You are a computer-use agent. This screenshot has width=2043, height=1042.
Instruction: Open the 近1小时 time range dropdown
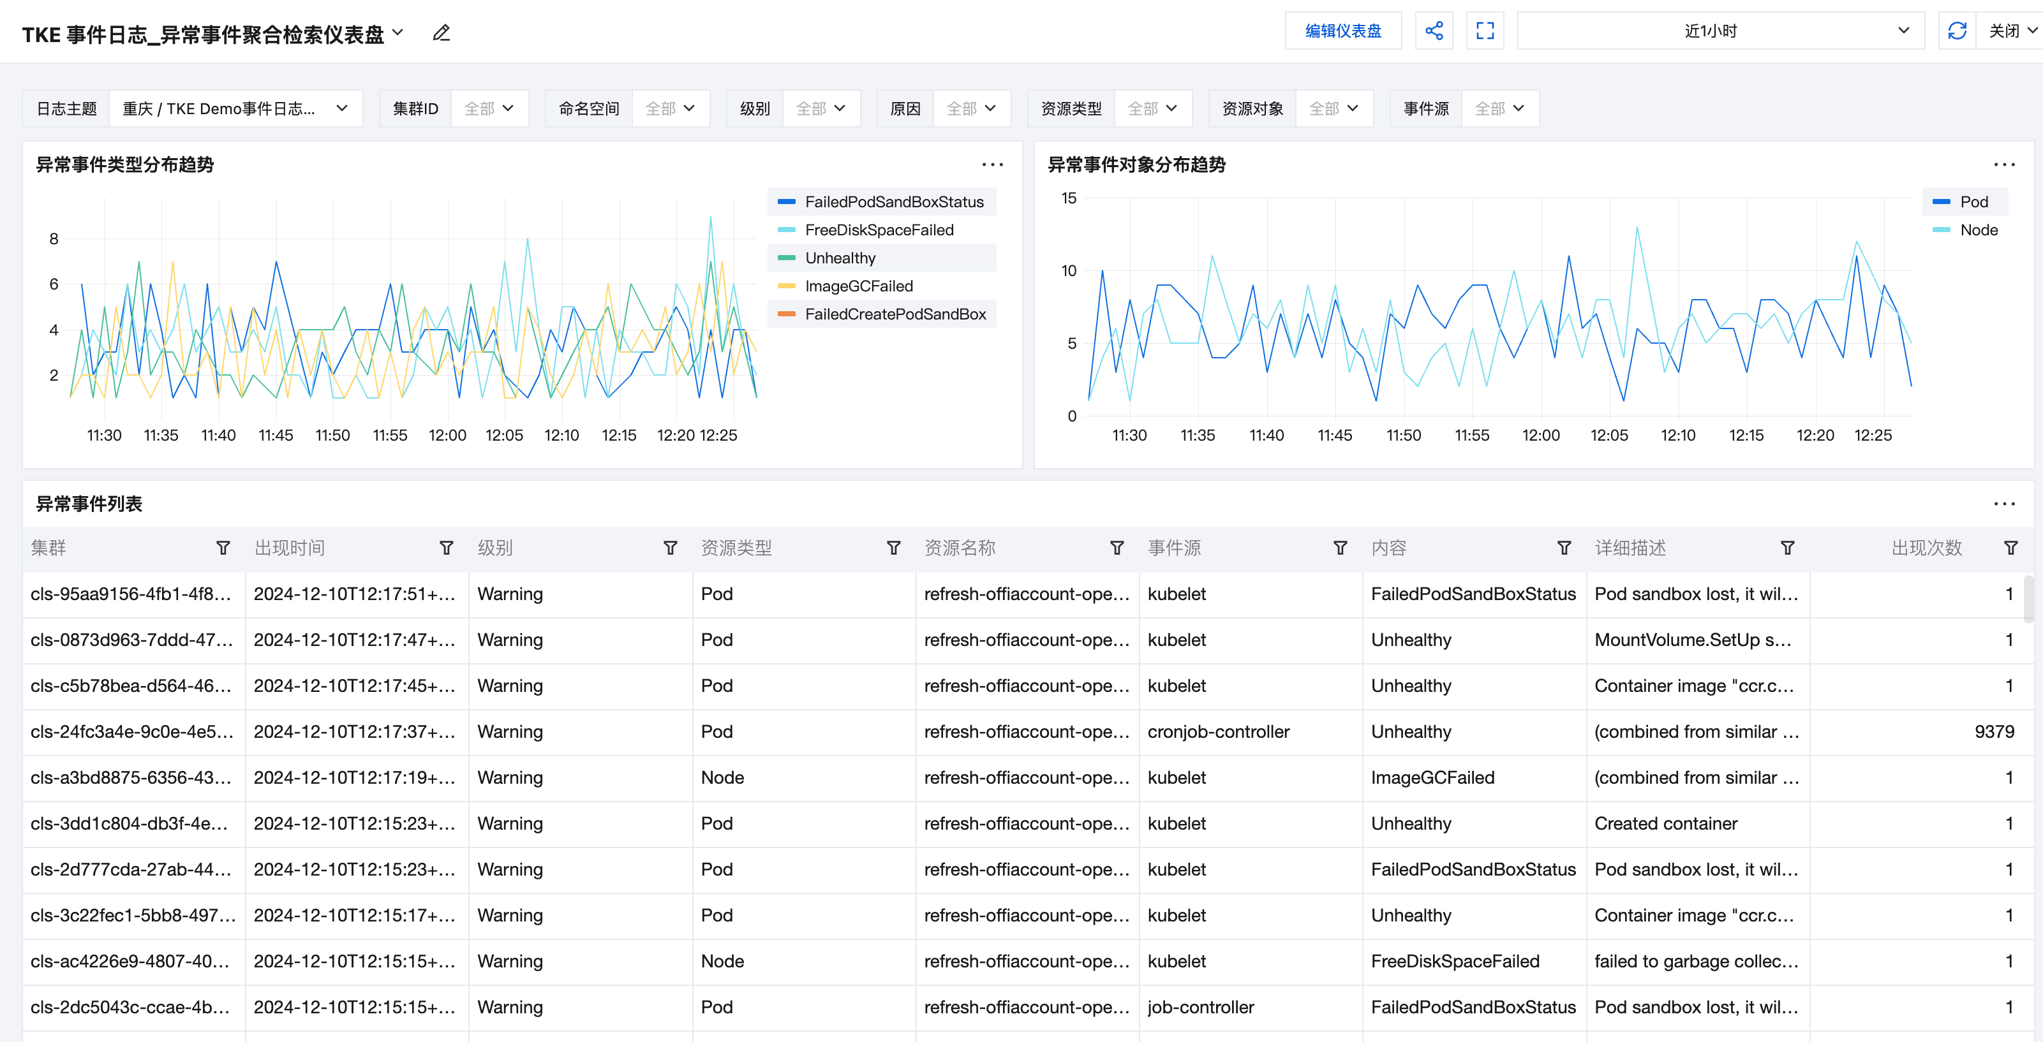click(1720, 31)
